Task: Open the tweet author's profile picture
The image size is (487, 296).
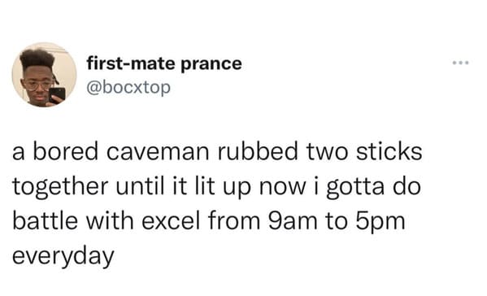Action: [x=44, y=75]
